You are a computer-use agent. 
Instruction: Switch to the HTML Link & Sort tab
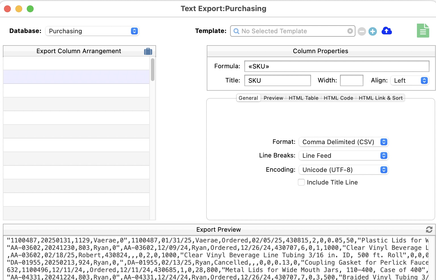pyautogui.click(x=380, y=98)
